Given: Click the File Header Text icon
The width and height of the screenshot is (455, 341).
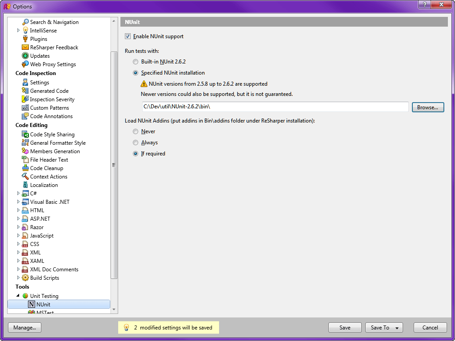Looking at the screenshot, I should pos(25,159).
